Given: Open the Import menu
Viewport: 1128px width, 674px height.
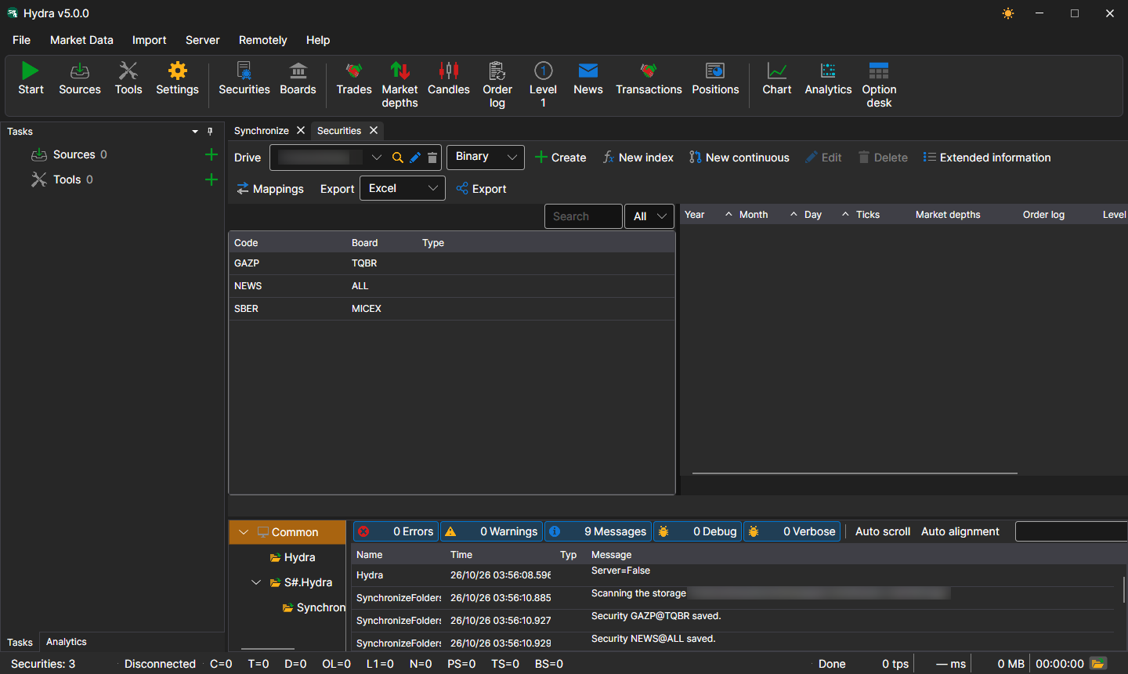Looking at the screenshot, I should pyautogui.click(x=149, y=40).
